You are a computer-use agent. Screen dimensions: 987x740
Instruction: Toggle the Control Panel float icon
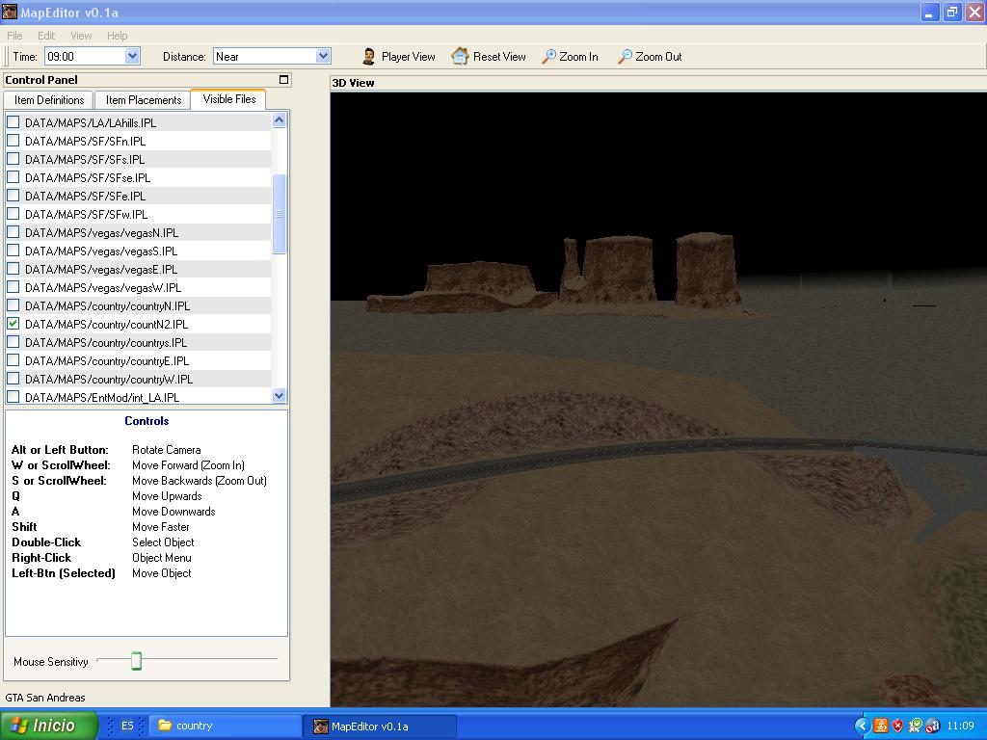tap(283, 79)
